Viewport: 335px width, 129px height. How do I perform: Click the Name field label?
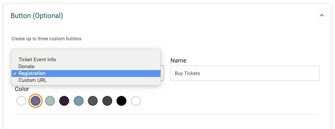(178, 61)
